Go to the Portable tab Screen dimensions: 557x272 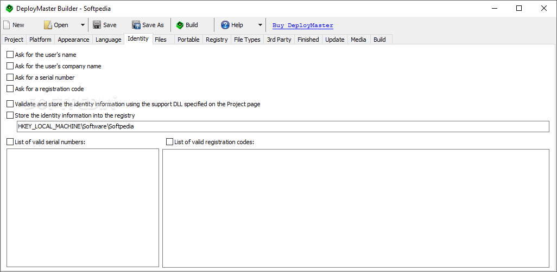[188, 40]
